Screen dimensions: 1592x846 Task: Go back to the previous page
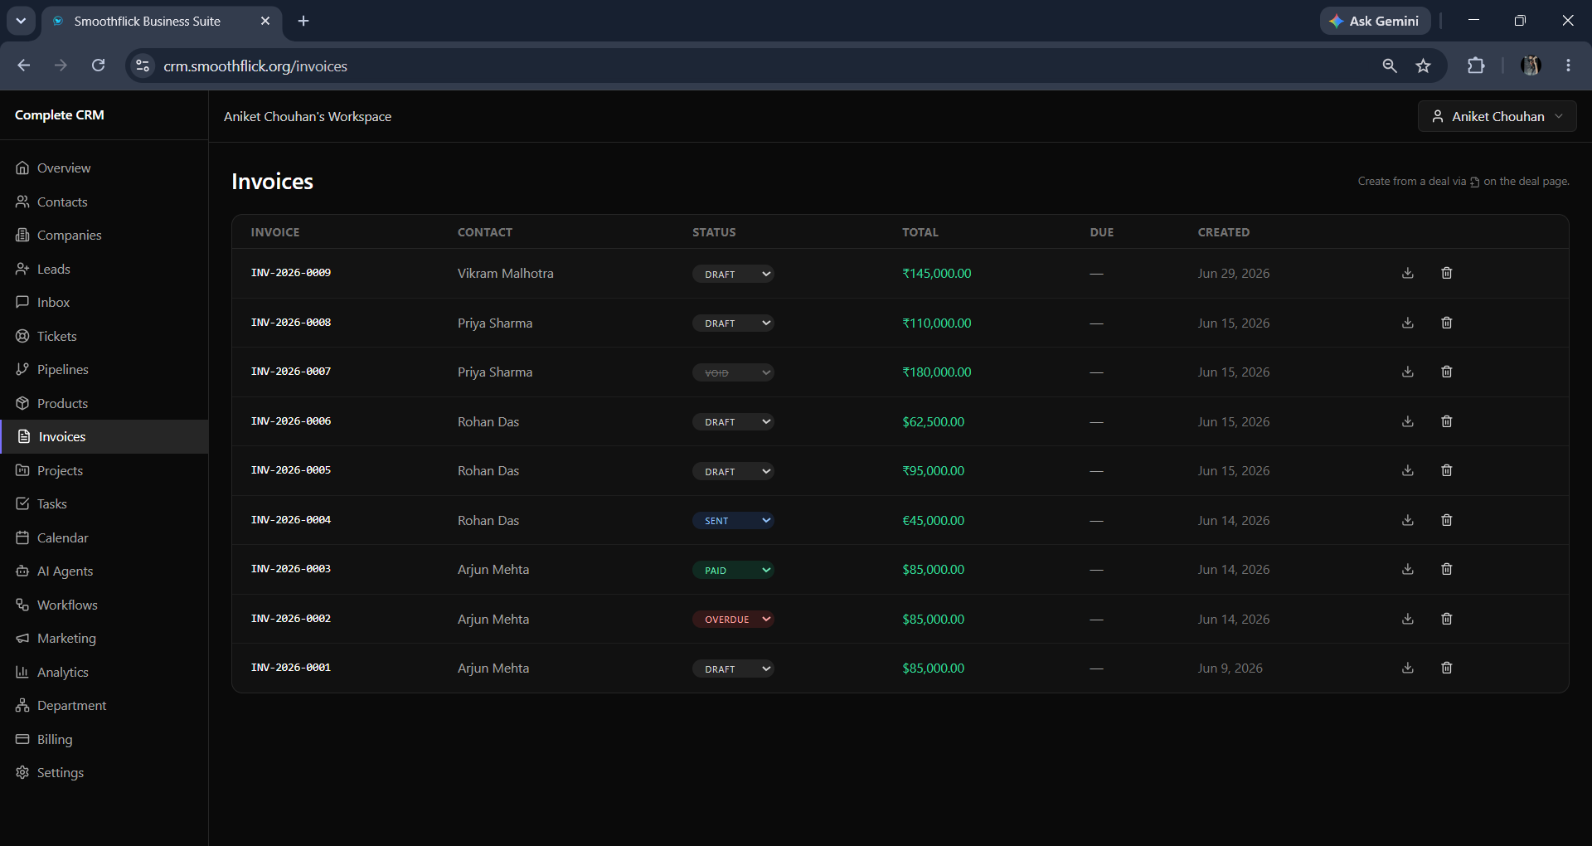tap(23, 66)
